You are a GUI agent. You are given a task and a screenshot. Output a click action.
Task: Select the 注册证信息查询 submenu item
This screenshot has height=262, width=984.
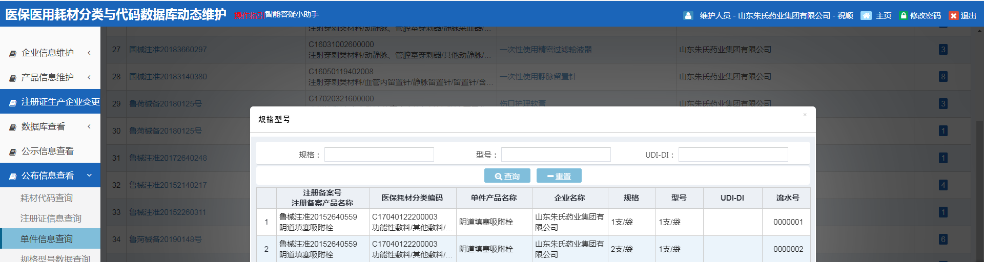pyautogui.click(x=51, y=219)
